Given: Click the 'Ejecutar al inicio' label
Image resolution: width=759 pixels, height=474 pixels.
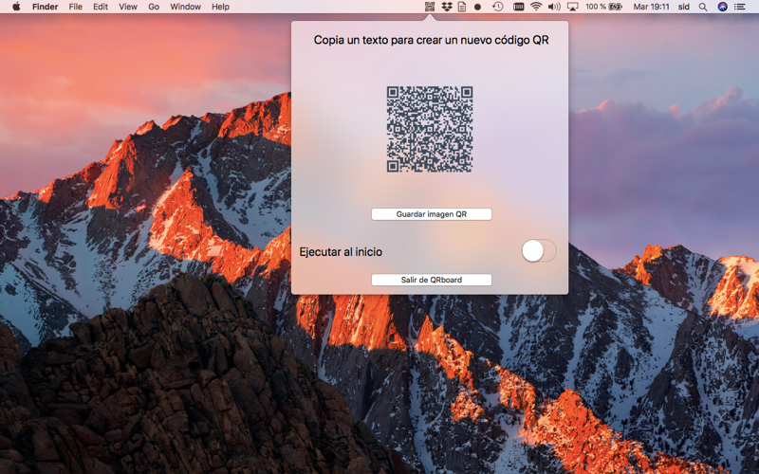Looking at the screenshot, I should (x=341, y=251).
